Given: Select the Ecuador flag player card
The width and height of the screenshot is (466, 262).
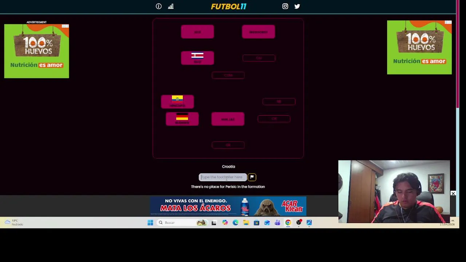Looking at the screenshot, I should [x=177, y=102].
